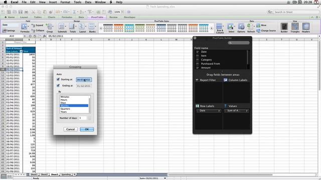321x180 pixels.
Task: Toggle the Date field checkbox in Builder
Action: [x=197, y=52]
